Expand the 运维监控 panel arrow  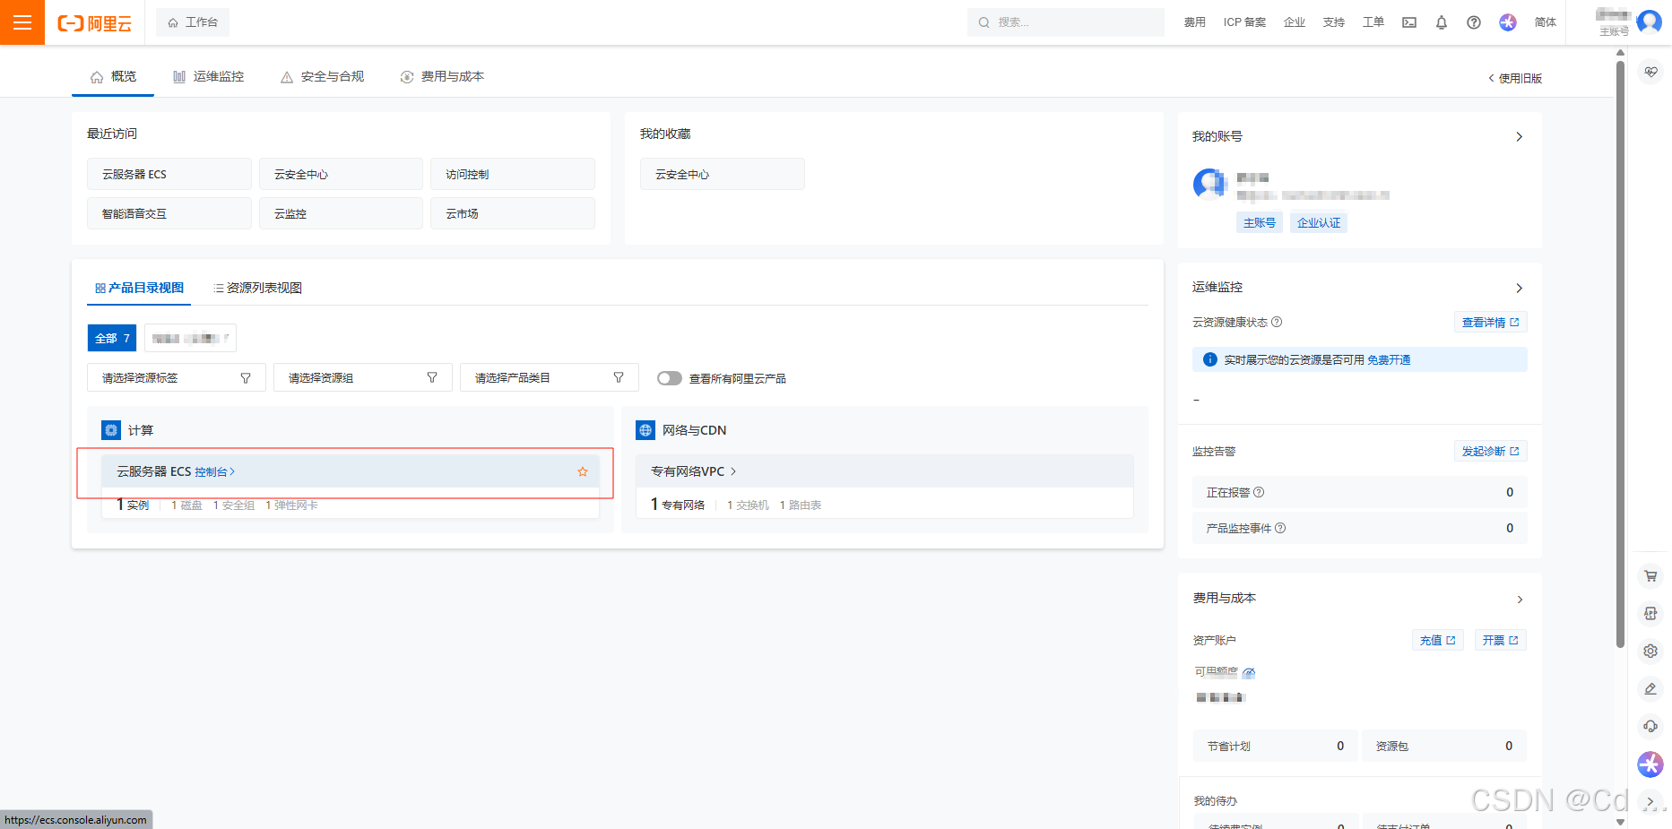click(x=1519, y=288)
